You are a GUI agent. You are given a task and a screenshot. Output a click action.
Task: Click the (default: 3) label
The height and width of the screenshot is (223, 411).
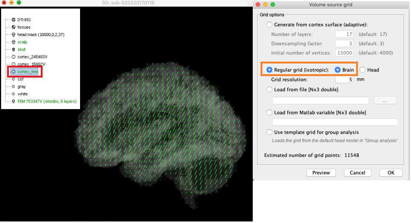(371, 43)
